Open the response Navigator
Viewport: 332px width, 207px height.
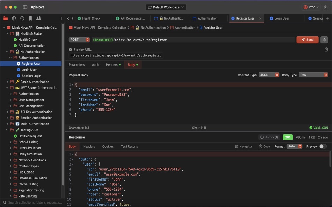point(244,146)
